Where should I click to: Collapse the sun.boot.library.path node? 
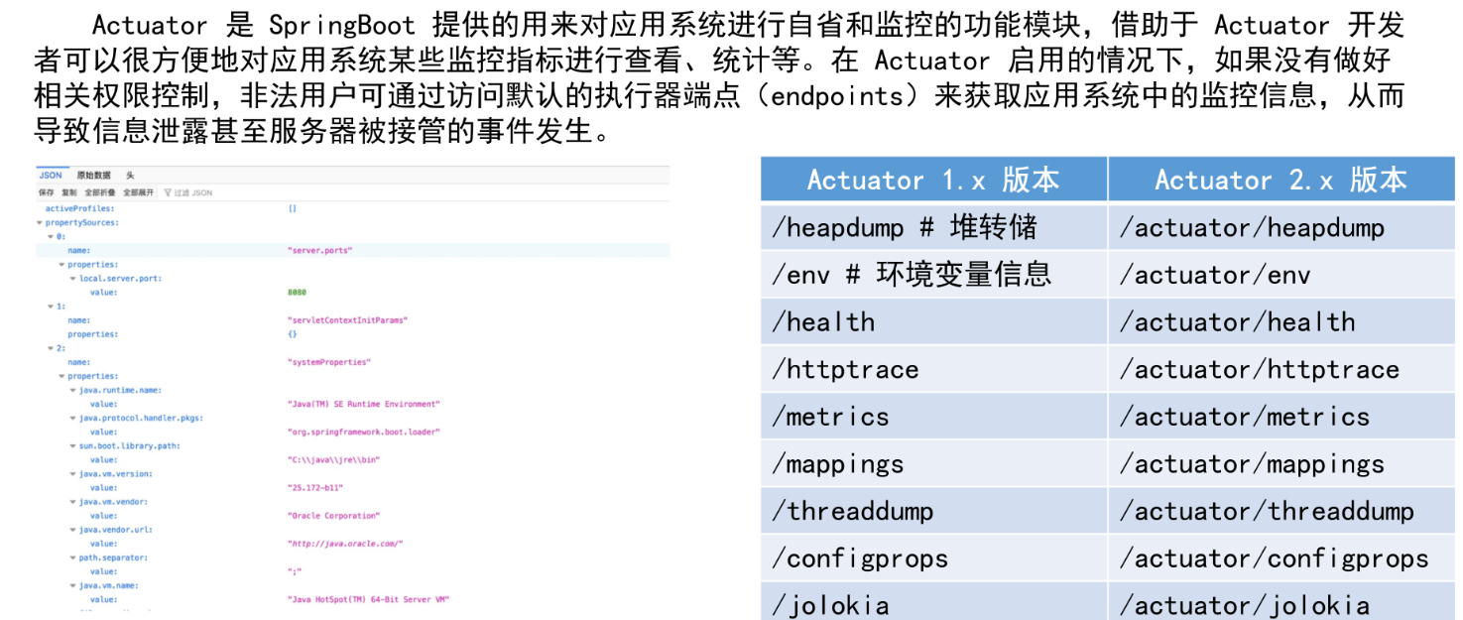coord(73,446)
